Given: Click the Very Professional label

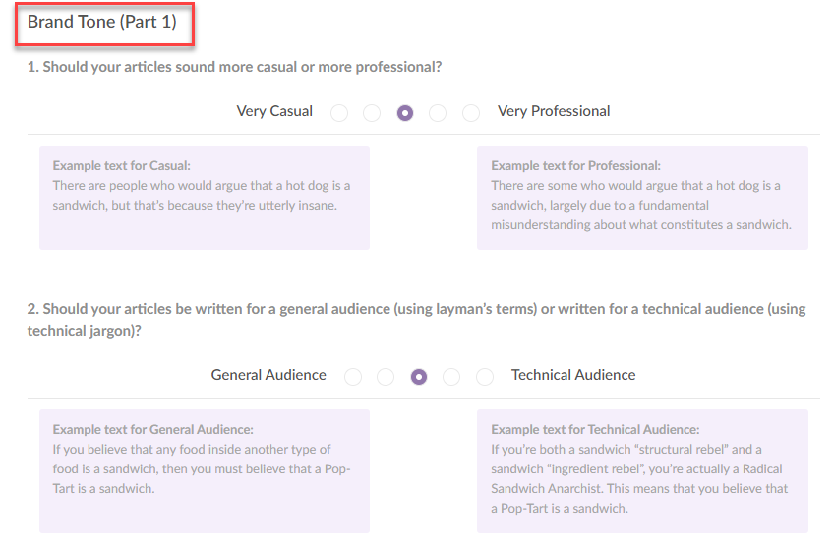Looking at the screenshot, I should 554,111.
